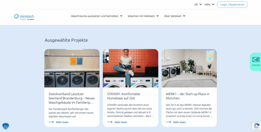Click arrow icon beside WERK1 Mehr lesen

(x=168, y=122)
